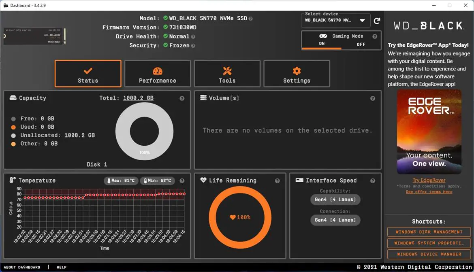Click the orange Used legend dot
This screenshot has height=272, width=474.
coord(13,127)
